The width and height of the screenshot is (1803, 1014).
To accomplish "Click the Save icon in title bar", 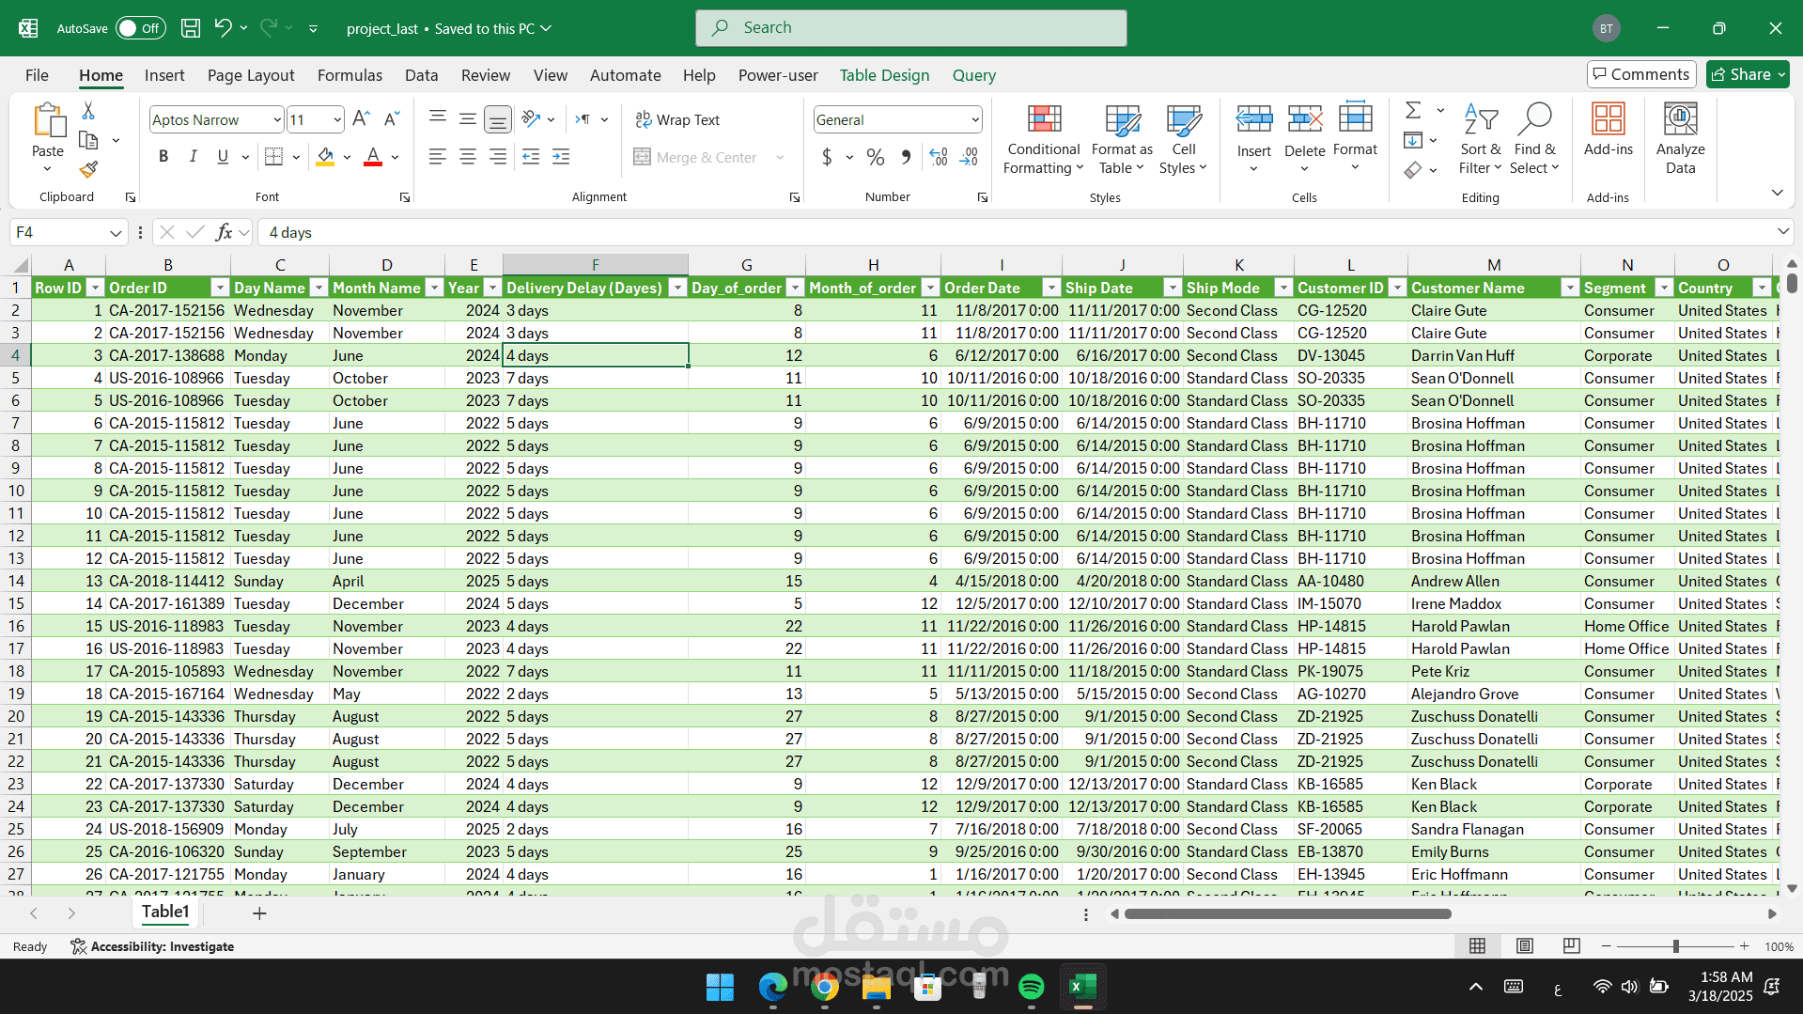I will click(x=191, y=28).
